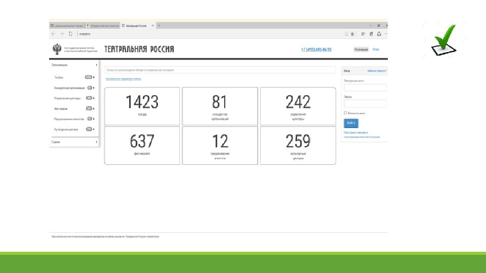Click the blue Войти button
Viewport: 486px width, 273px height.
pos(351,123)
